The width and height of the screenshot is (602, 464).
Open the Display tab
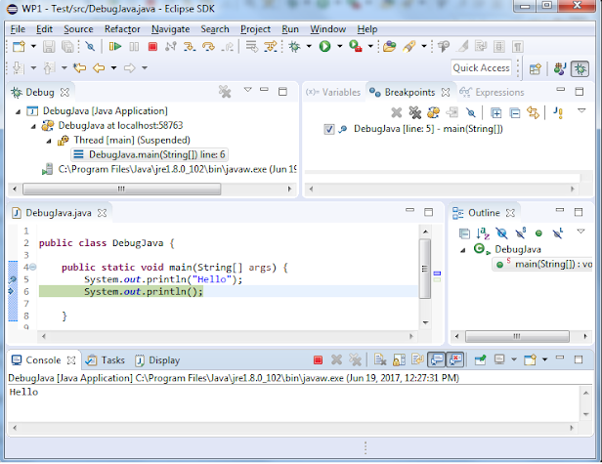[x=157, y=360]
